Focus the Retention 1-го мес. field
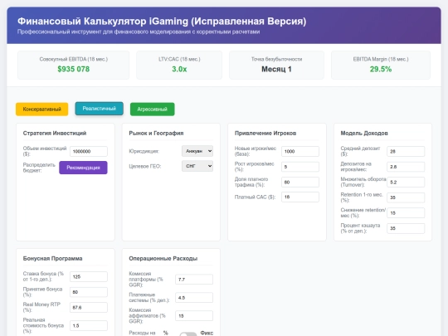 (406, 197)
